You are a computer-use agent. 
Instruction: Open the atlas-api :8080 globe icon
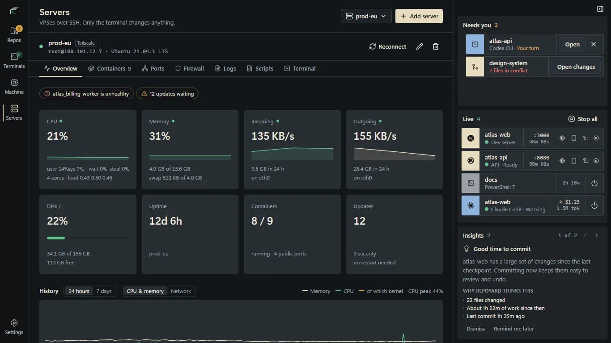pos(562,161)
